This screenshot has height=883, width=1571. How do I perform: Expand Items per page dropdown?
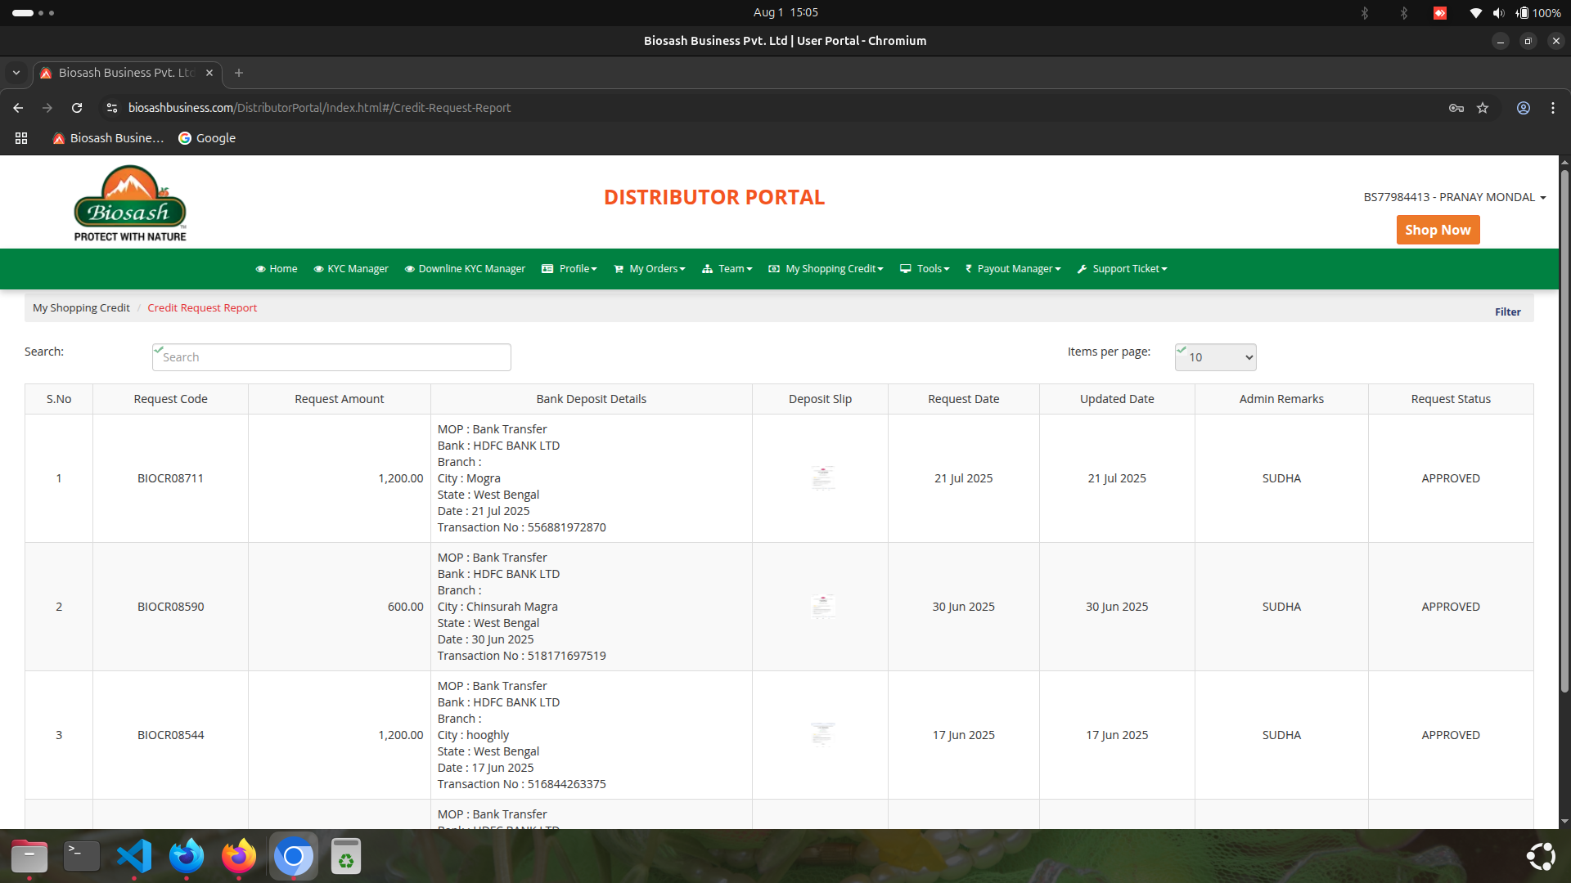click(x=1215, y=357)
